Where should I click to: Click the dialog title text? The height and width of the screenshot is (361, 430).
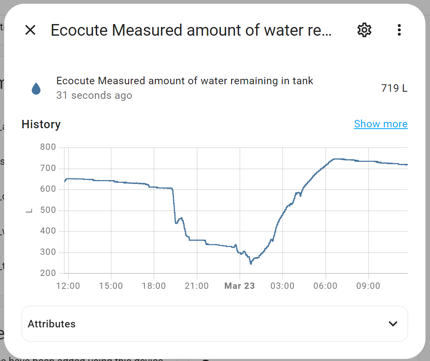point(191,30)
